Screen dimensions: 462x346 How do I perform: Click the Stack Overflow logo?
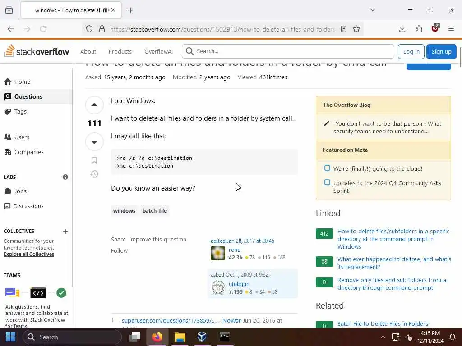coord(37,51)
